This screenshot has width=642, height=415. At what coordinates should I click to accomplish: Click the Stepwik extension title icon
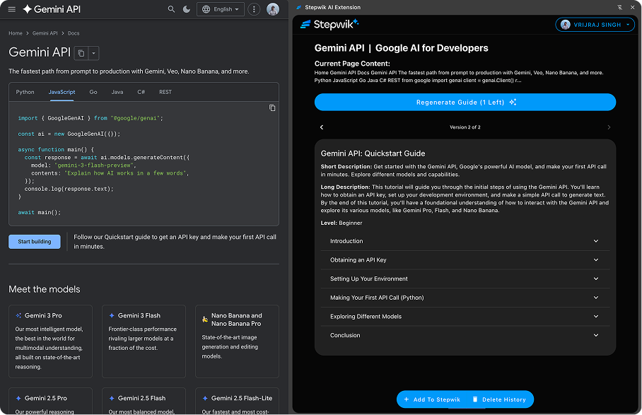(299, 7)
